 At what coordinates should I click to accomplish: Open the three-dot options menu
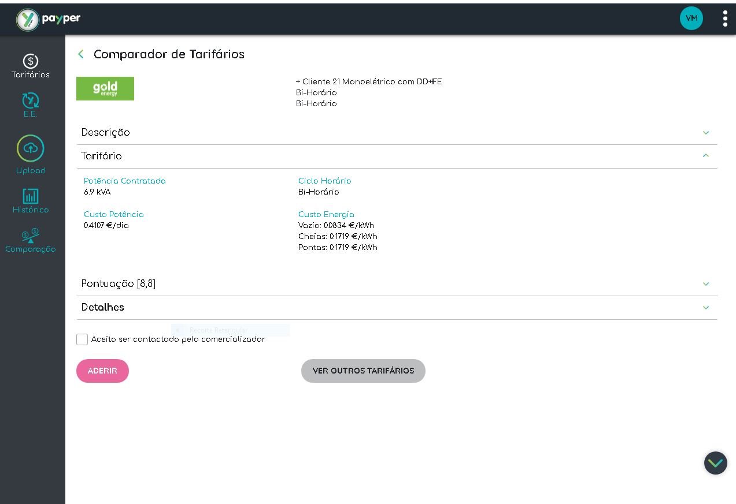(725, 18)
